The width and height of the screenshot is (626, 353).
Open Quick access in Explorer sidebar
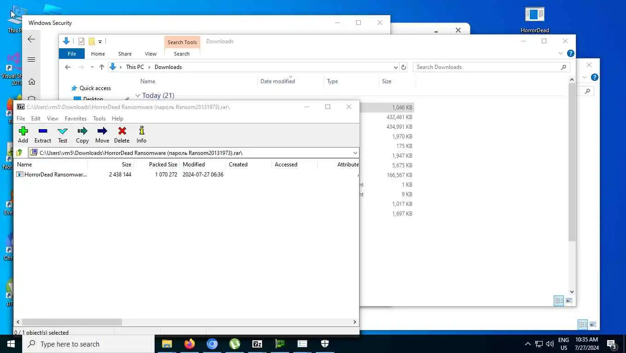pyautogui.click(x=95, y=88)
